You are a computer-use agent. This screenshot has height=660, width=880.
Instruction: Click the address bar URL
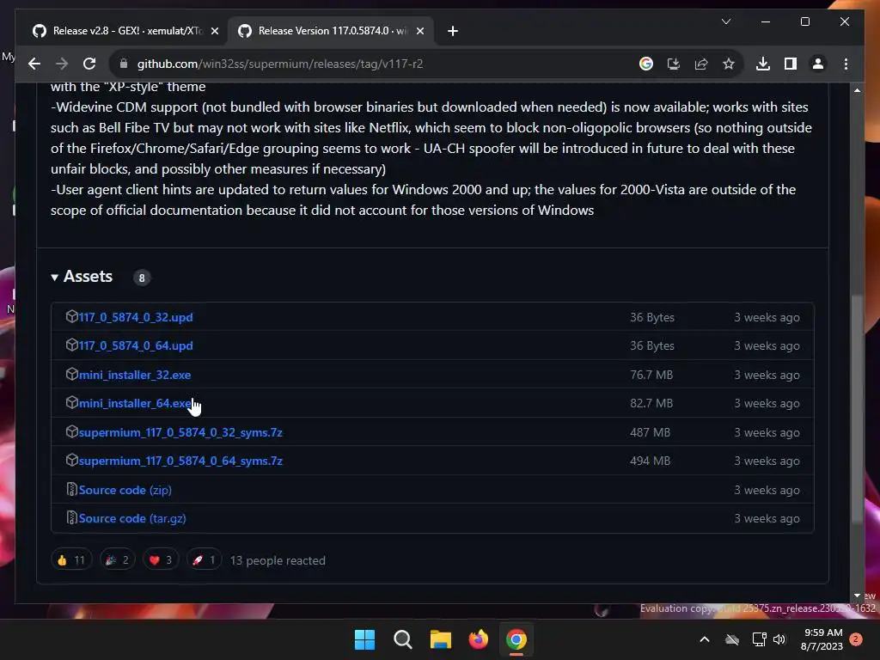280,64
